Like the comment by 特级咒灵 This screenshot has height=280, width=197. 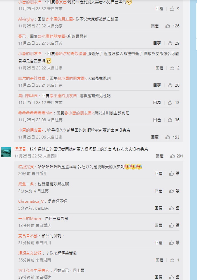[171, 173]
